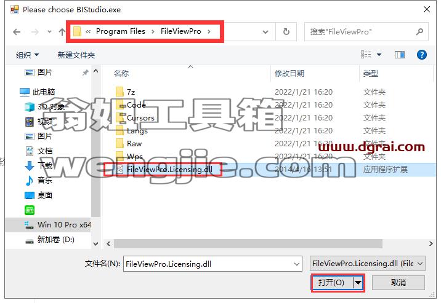Select 3D 对象 in navigation pane

(44, 106)
